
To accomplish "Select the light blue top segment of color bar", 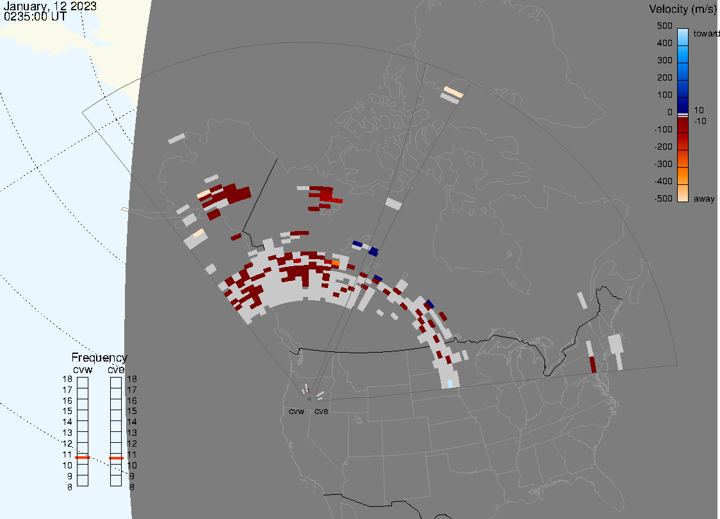I will tap(683, 36).
